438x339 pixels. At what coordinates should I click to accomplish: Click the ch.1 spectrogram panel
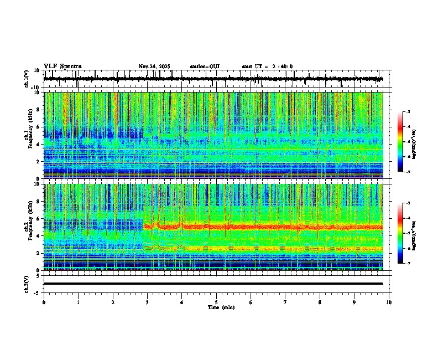coord(213,135)
